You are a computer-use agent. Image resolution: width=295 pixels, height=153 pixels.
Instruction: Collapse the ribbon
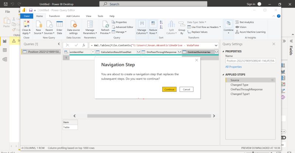pyautogui.click(x=274, y=16)
